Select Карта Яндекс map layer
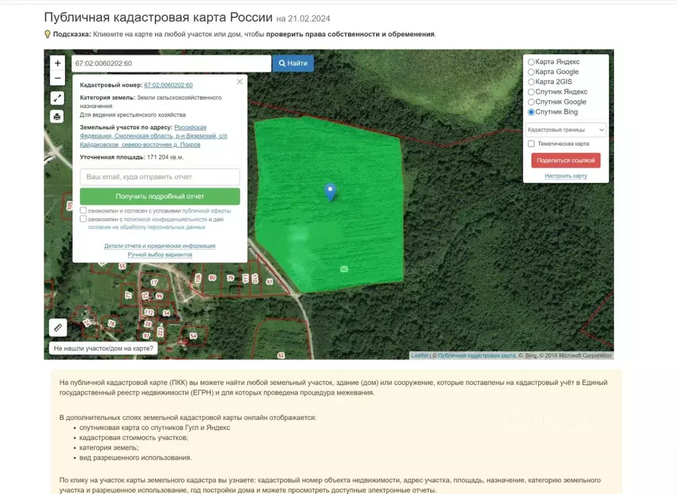Screen dimensions: 677x494 point(531,62)
